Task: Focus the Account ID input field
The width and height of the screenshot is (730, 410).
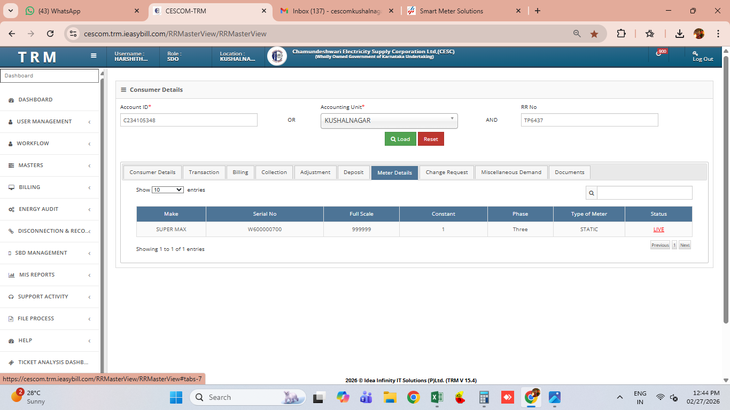Action: pyautogui.click(x=189, y=120)
